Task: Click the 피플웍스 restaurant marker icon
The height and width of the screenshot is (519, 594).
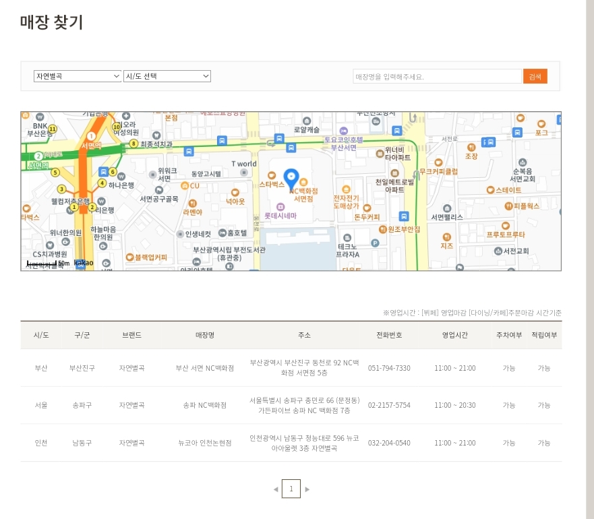Action: 508,206
